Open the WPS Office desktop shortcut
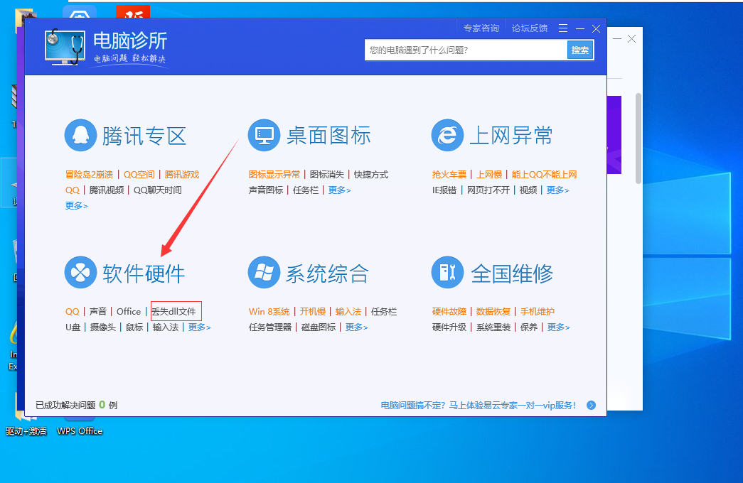The height and width of the screenshot is (483, 743). click(80, 431)
